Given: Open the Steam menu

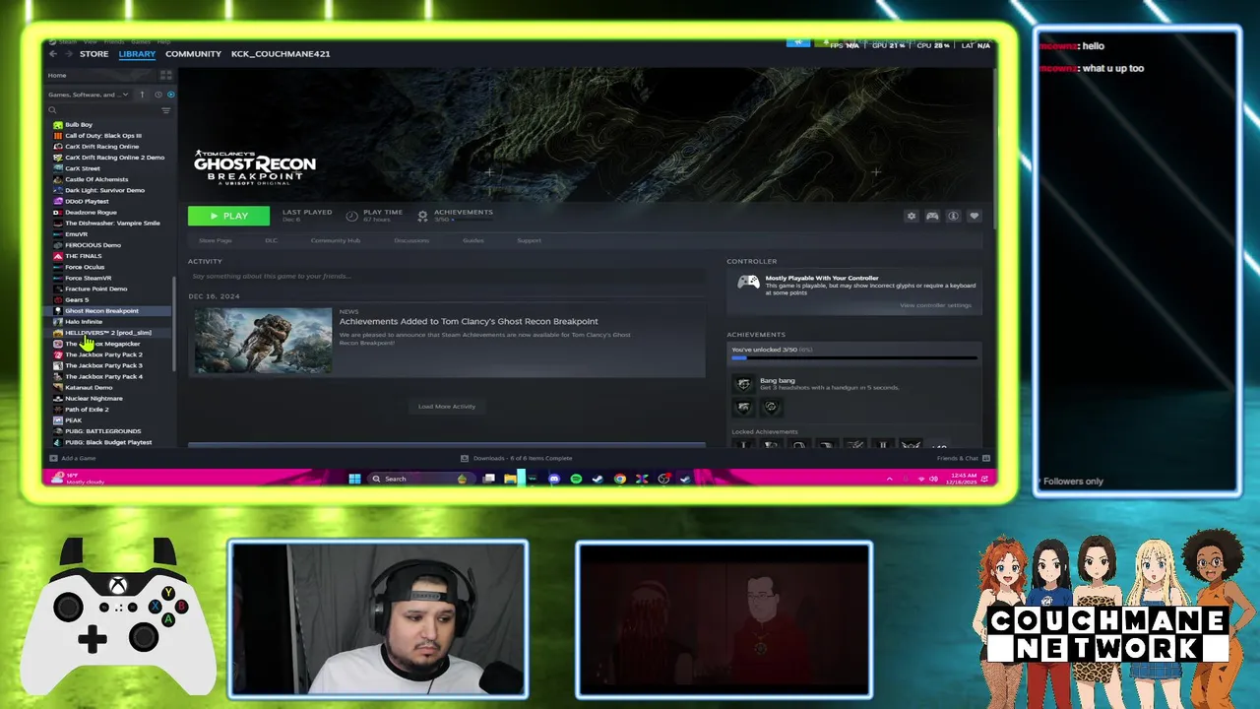Looking at the screenshot, I should [67, 41].
